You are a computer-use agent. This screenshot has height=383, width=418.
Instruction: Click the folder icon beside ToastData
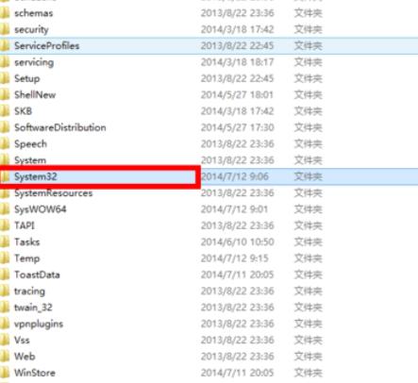point(5,275)
